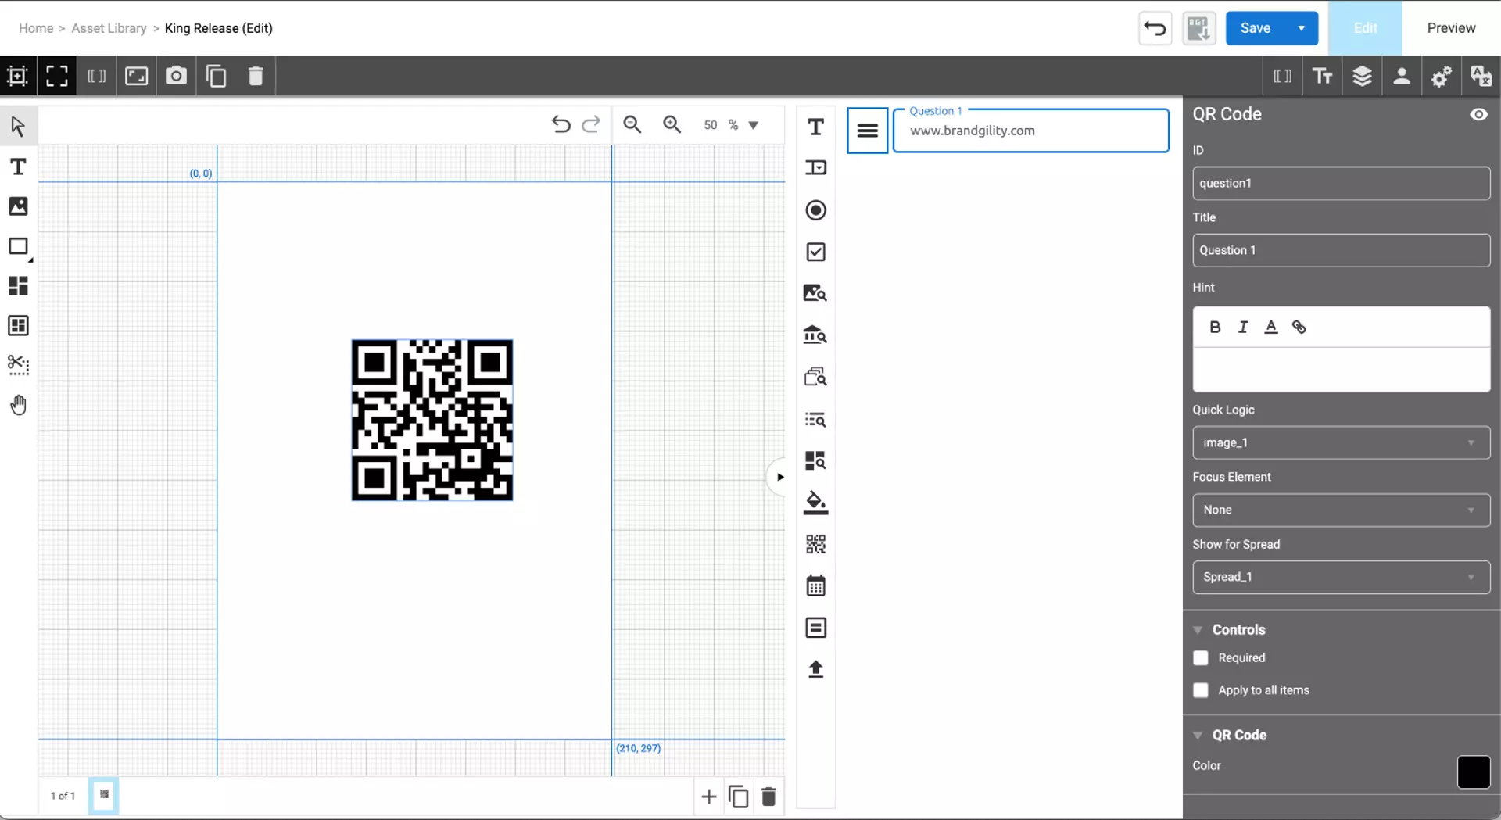The height and width of the screenshot is (820, 1501).
Task: Click the Save button
Action: coord(1256,28)
